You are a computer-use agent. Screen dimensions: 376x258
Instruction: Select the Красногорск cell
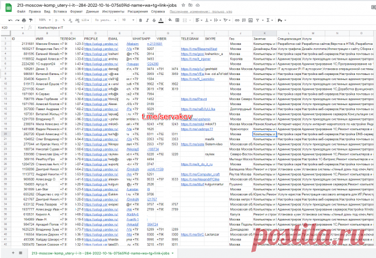pyautogui.click(x=240, y=129)
